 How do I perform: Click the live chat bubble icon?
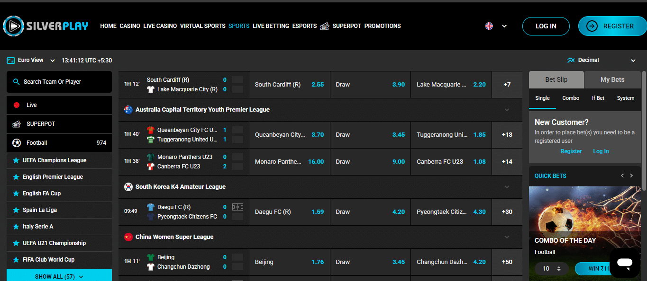point(624,263)
